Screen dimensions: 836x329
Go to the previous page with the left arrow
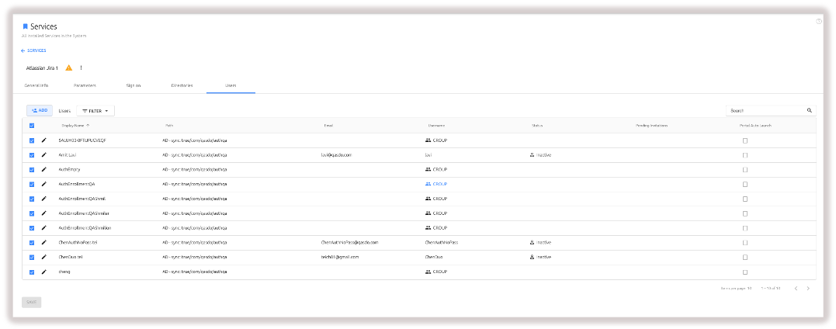(796, 289)
